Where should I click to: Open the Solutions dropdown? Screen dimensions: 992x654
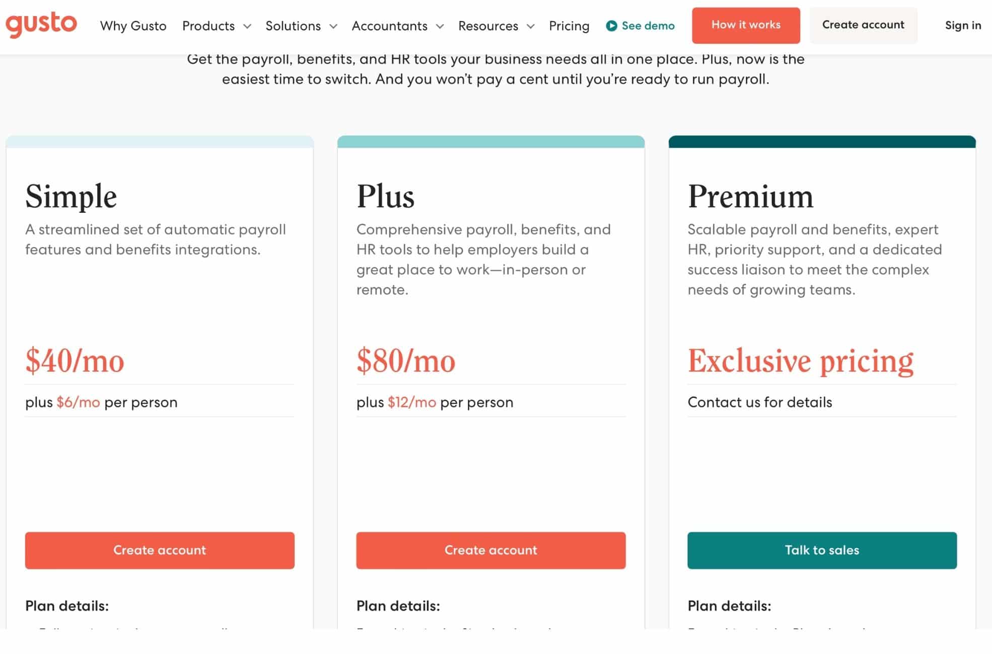point(300,26)
